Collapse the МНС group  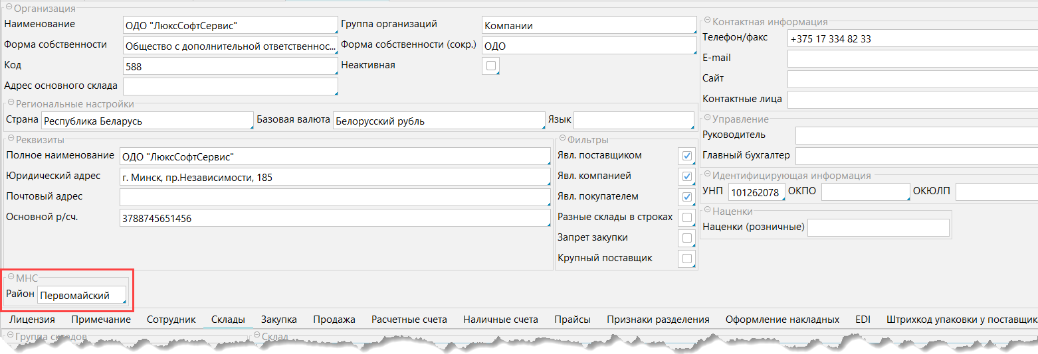(11, 278)
